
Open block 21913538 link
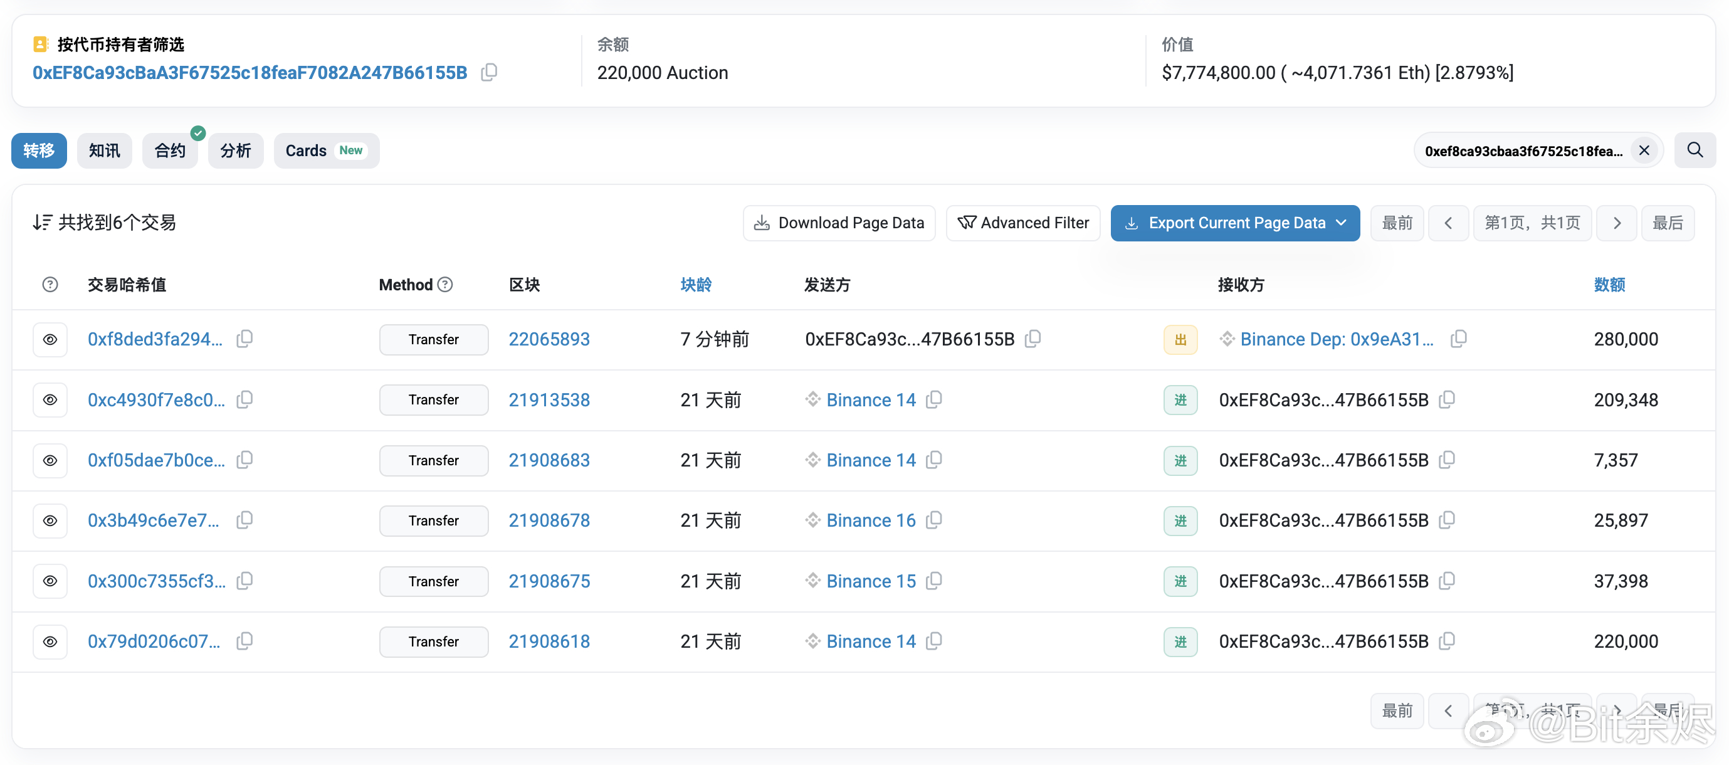(x=549, y=399)
